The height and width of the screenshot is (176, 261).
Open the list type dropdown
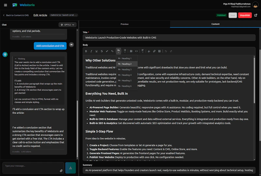[x=125, y=51]
